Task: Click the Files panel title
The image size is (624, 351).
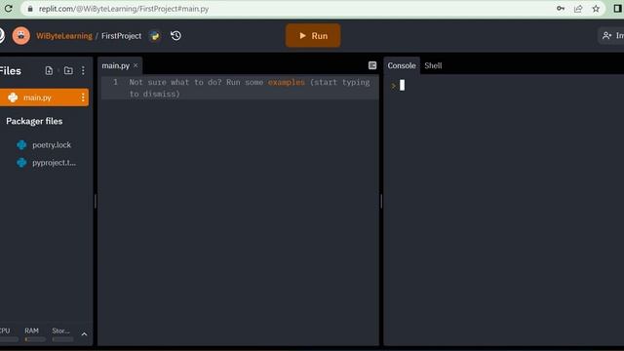Action: coord(11,71)
